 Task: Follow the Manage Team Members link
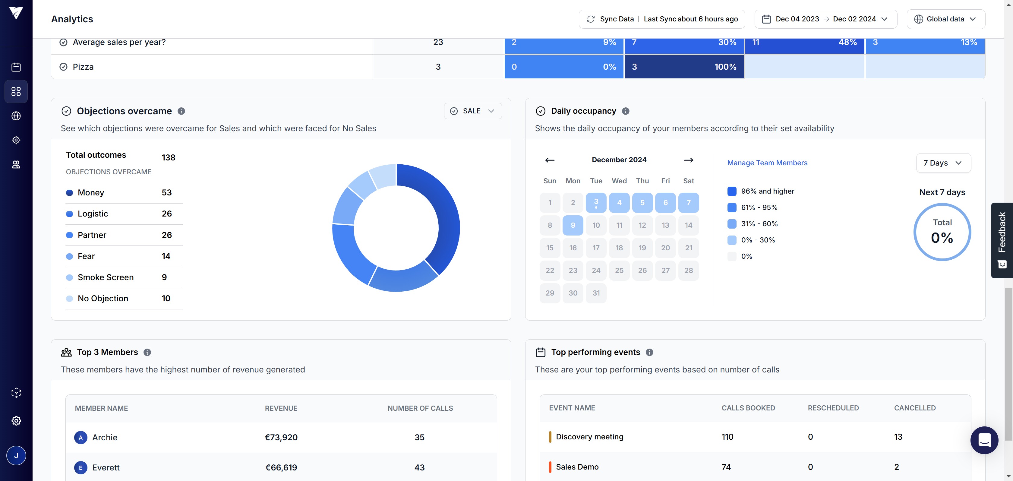coord(767,163)
